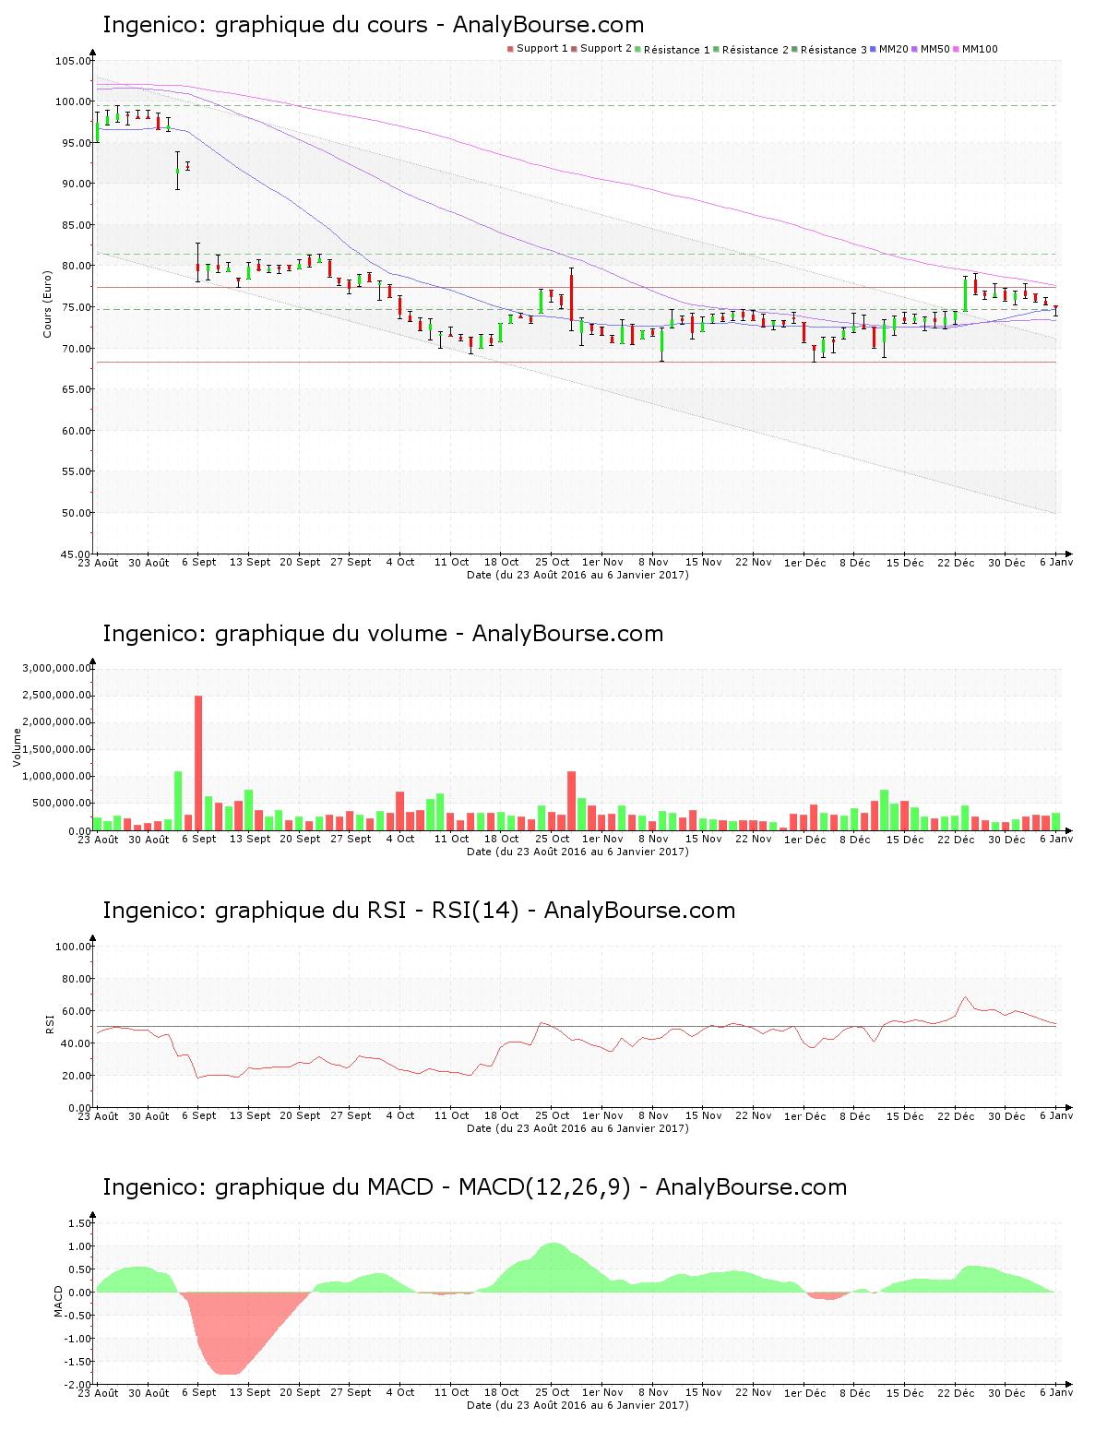Click the '13 Sept' date under the MACD chart
1107x1430 pixels.
click(x=250, y=1392)
